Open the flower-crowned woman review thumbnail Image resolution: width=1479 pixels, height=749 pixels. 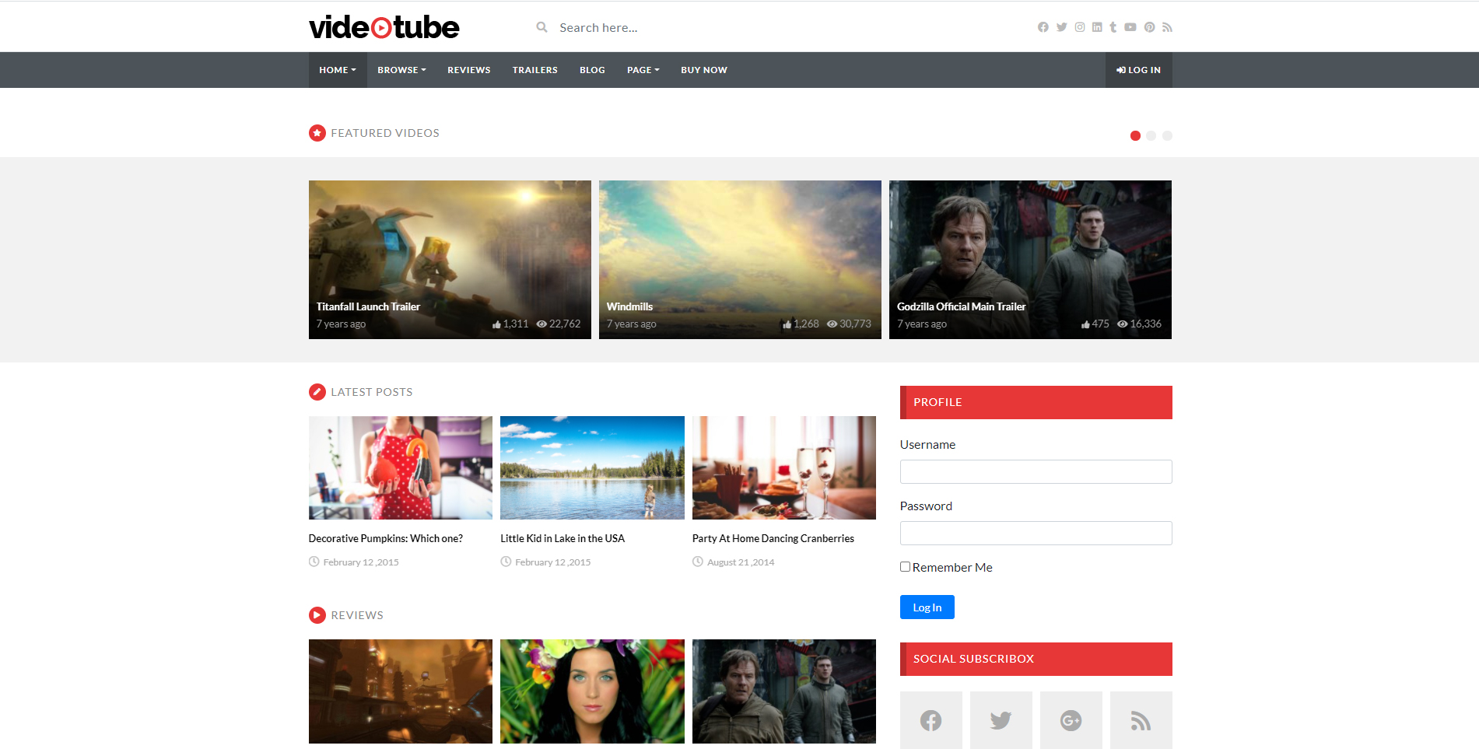point(592,691)
